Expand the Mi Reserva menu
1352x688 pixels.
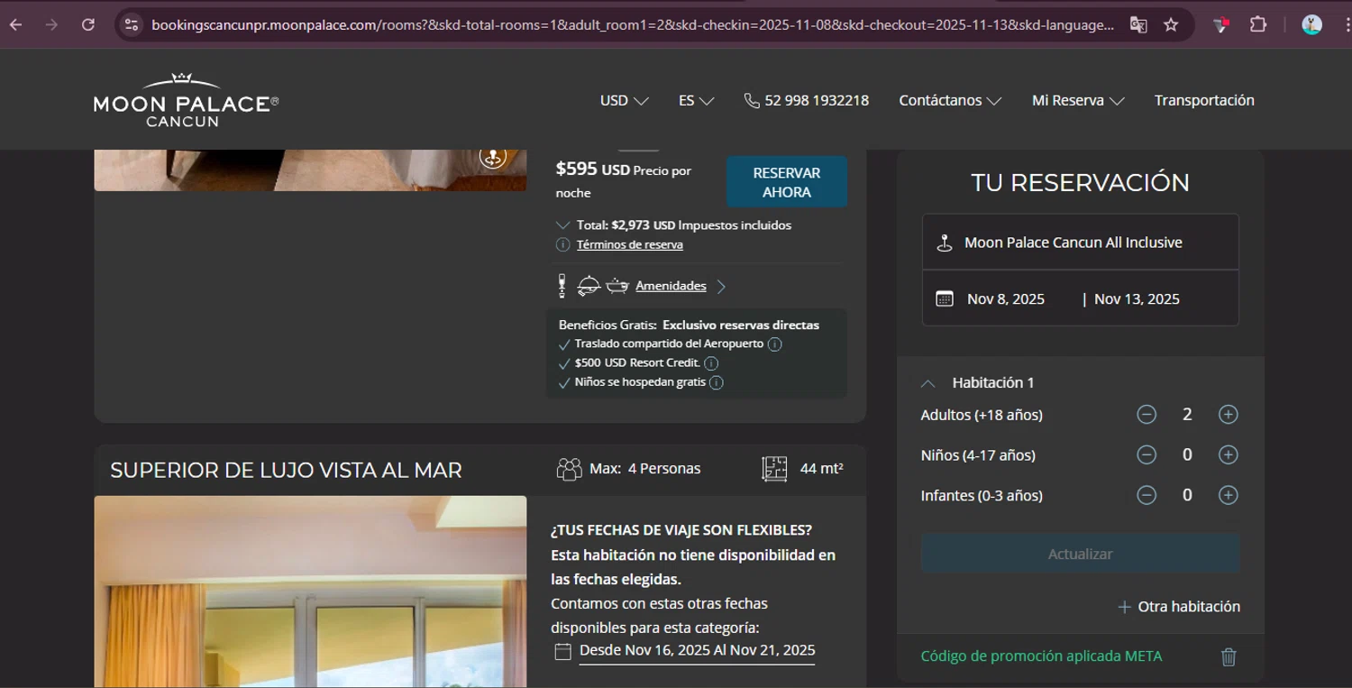[1078, 101]
